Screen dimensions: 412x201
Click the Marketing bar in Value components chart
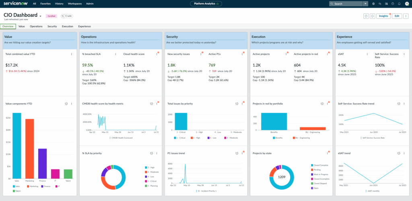[29, 148]
